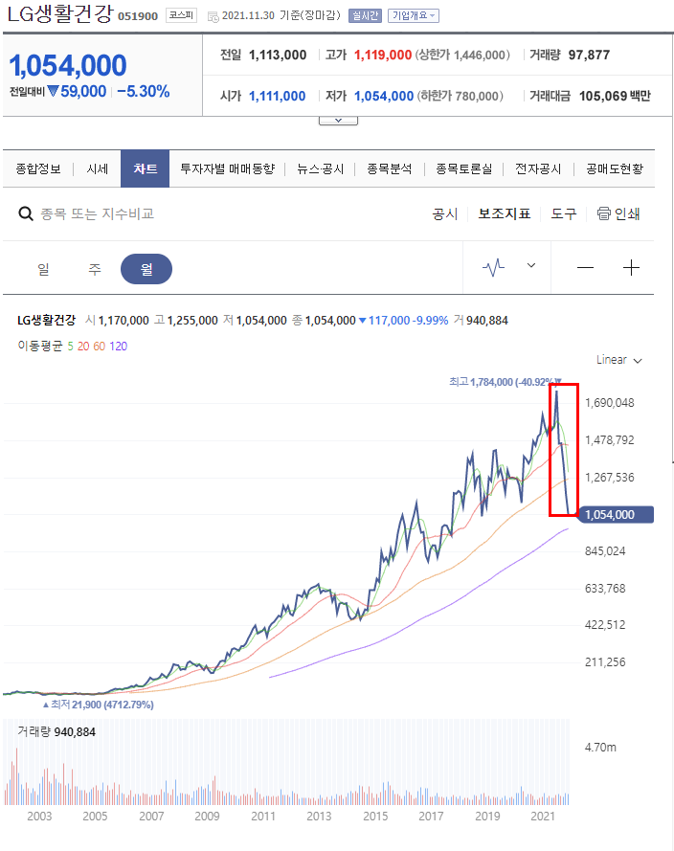The width and height of the screenshot is (674, 851).
Task: Open the 뉴스·공시 tab
Action: [x=320, y=168]
